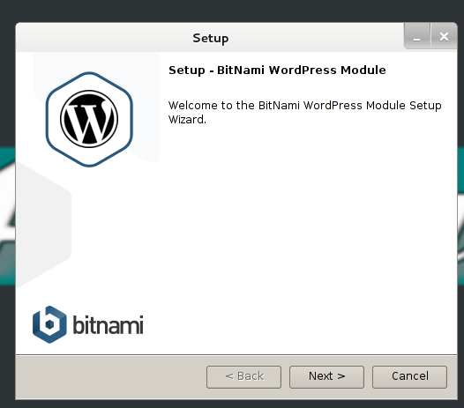Click the Next > button

click(x=326, y=376)
